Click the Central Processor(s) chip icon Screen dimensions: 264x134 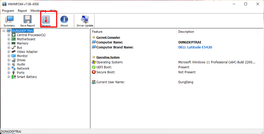(x=14, y=35)
